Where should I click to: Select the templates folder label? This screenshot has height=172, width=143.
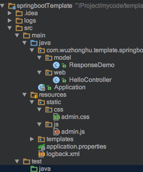tap(60, 139)
